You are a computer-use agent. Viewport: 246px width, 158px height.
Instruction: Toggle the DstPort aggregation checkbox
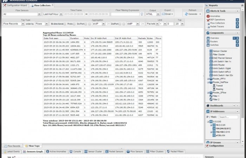point(120,24)
